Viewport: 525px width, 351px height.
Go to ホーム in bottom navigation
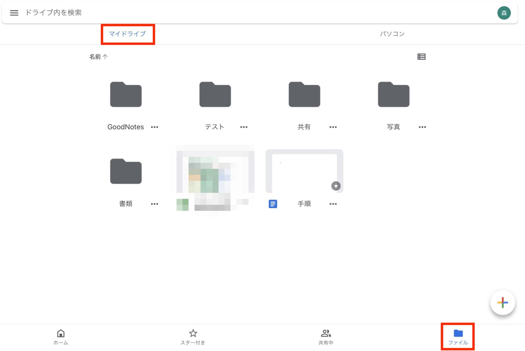click(x=60, y=337)
